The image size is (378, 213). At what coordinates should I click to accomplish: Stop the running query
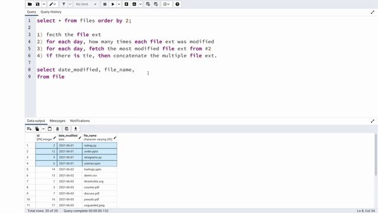click(x=105, y=4)
